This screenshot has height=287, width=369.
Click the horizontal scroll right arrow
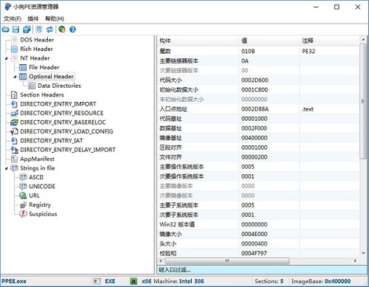click(x=355, y=260)
